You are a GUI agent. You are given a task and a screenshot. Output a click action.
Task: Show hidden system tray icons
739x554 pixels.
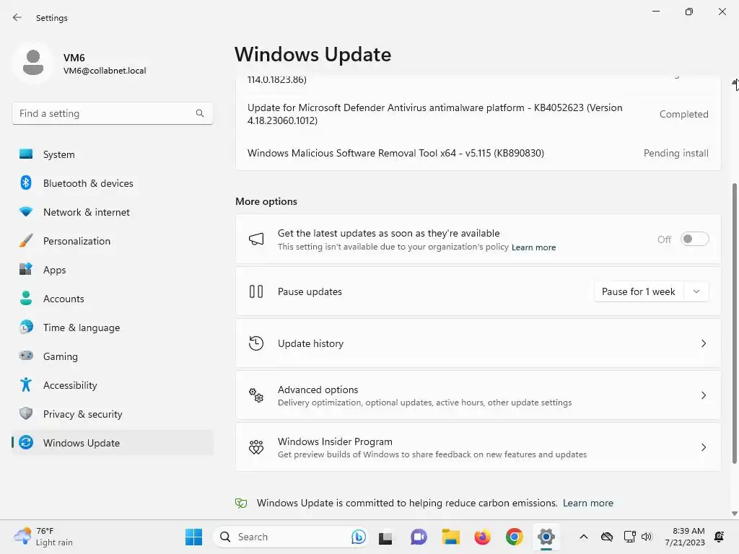tap(583, 537)
